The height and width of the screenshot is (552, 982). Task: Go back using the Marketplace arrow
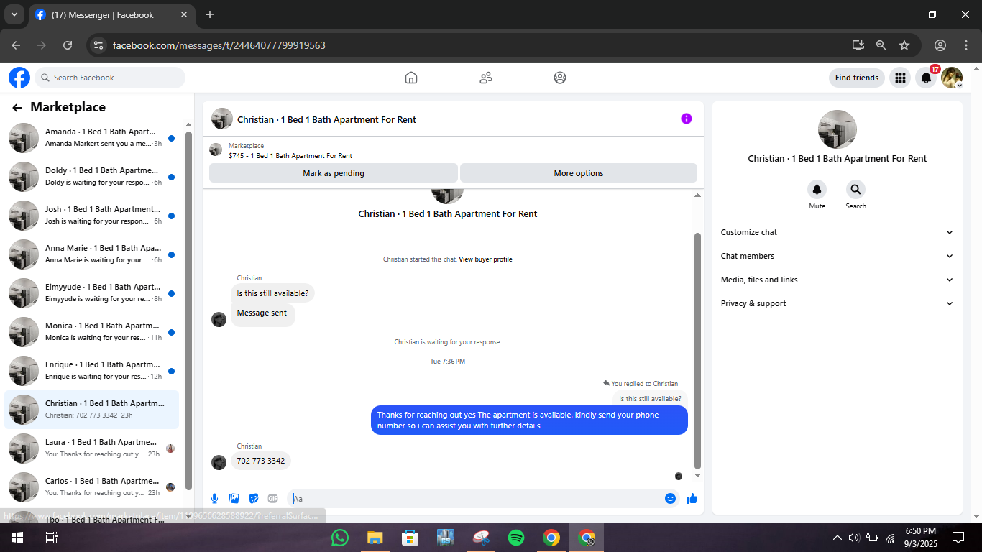click(17, 108)
